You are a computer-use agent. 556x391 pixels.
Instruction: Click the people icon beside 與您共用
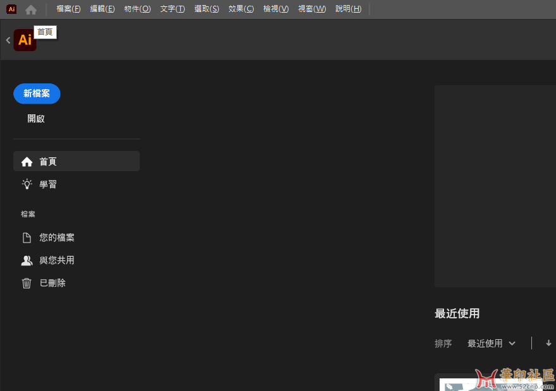tap(27, 261)
